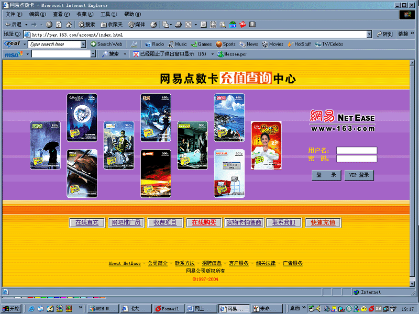Click the Real logo icon
The height and width of the screenshot is (314, 419).
pos(13,44)
